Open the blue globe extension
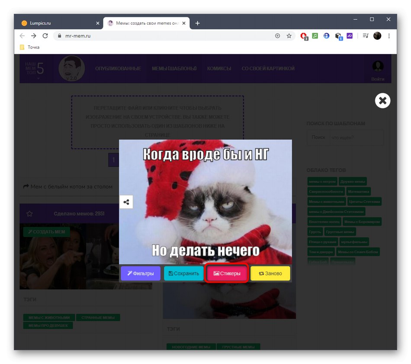Image resolution: width=411 pixels, height=364 pixels. [x=326, y=35]
